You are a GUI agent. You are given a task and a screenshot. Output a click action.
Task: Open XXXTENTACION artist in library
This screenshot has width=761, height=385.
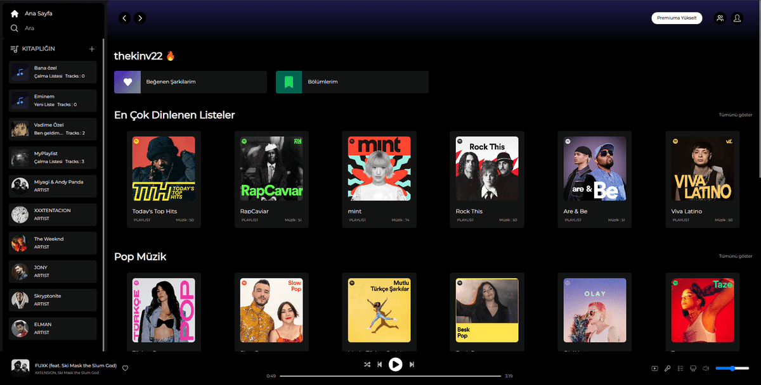click(54, 215)
